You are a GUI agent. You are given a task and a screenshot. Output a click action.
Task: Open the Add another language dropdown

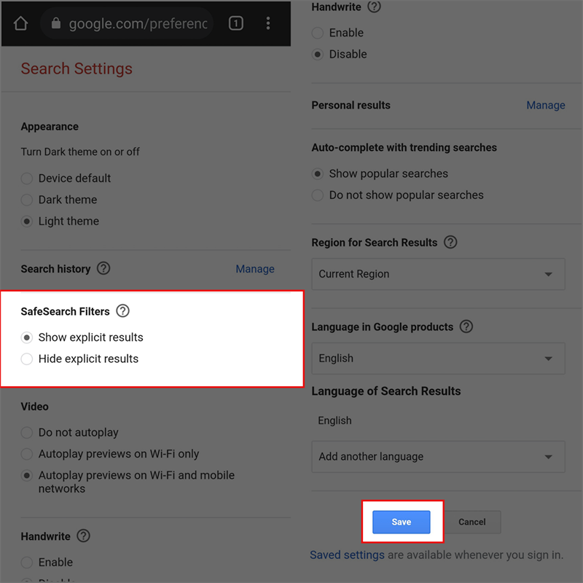438,457
